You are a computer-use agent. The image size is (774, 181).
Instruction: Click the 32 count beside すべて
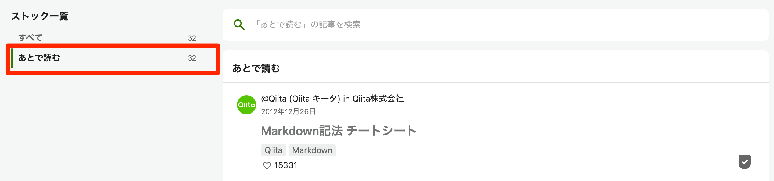coord(192,38)
